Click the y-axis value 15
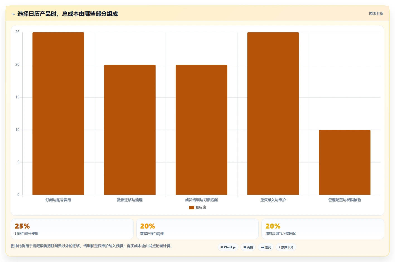 click(x=17, y=97)
